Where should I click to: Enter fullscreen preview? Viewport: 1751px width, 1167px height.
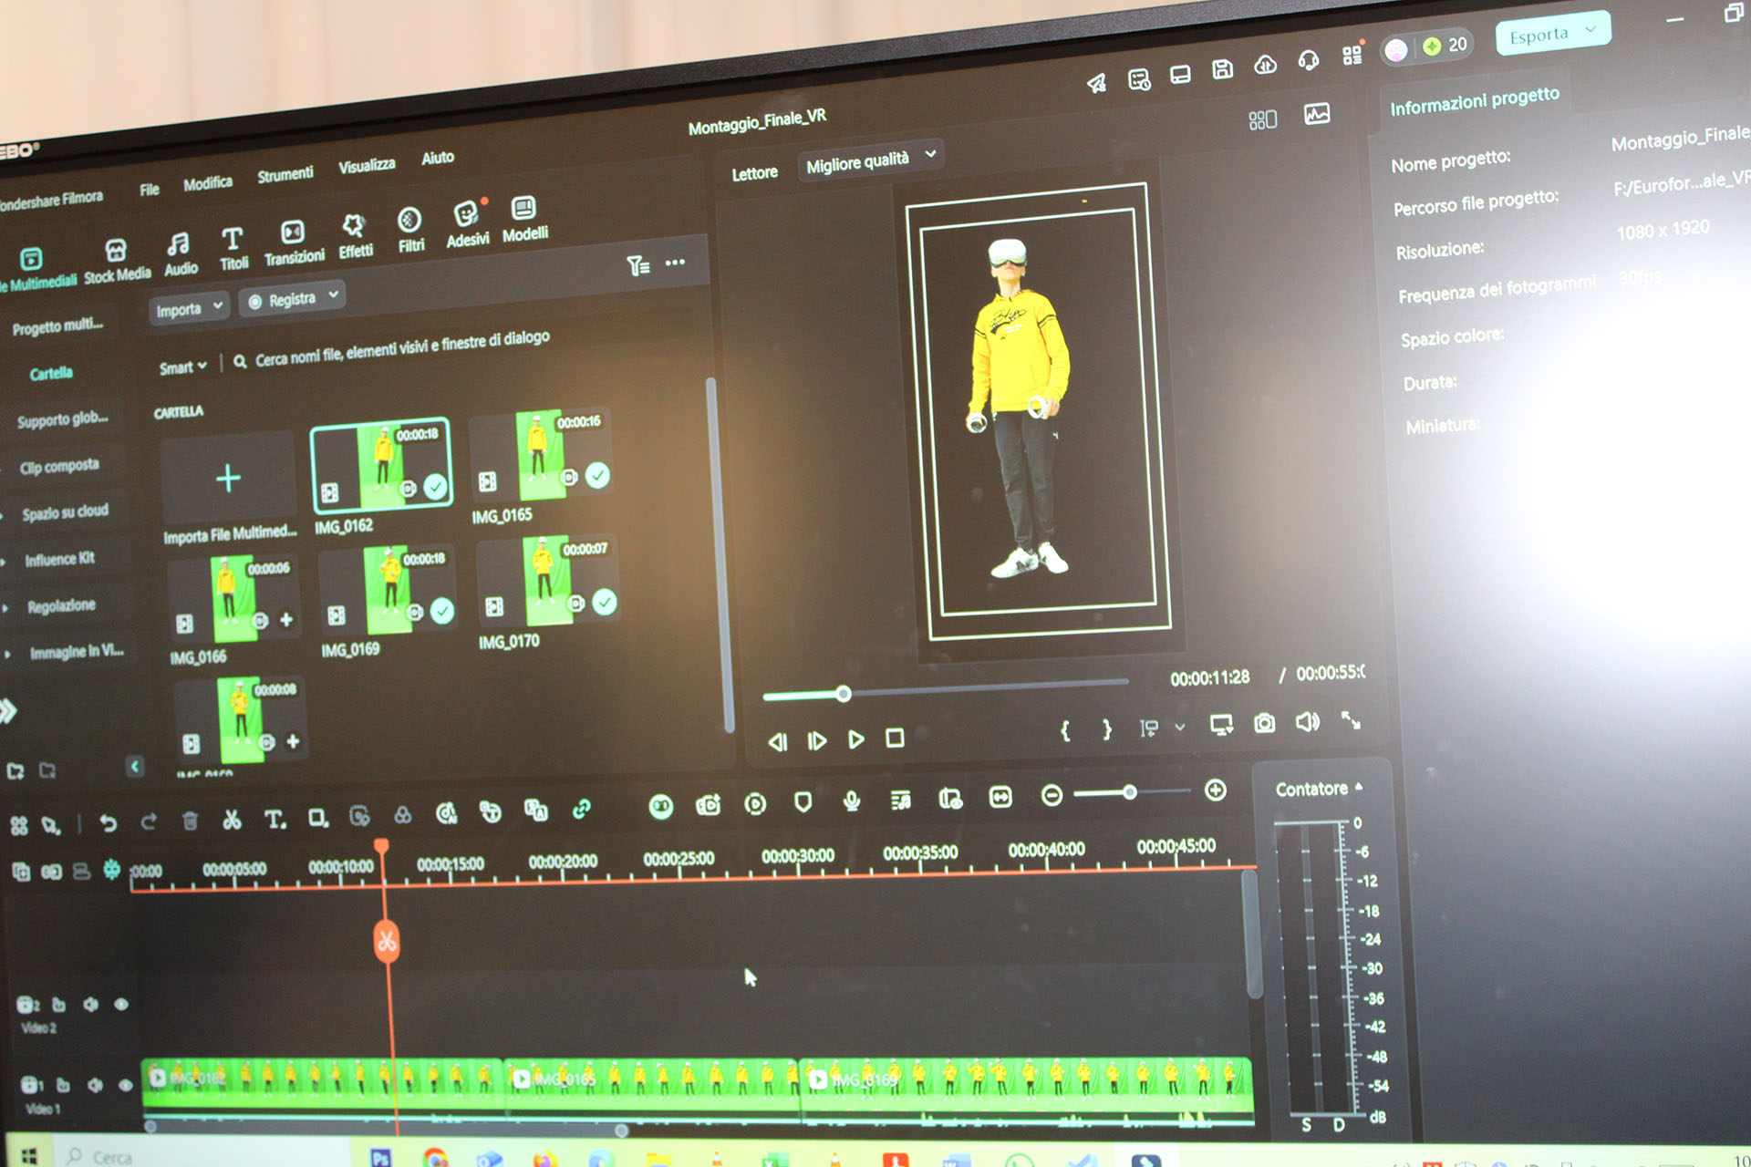(1351, 720)
